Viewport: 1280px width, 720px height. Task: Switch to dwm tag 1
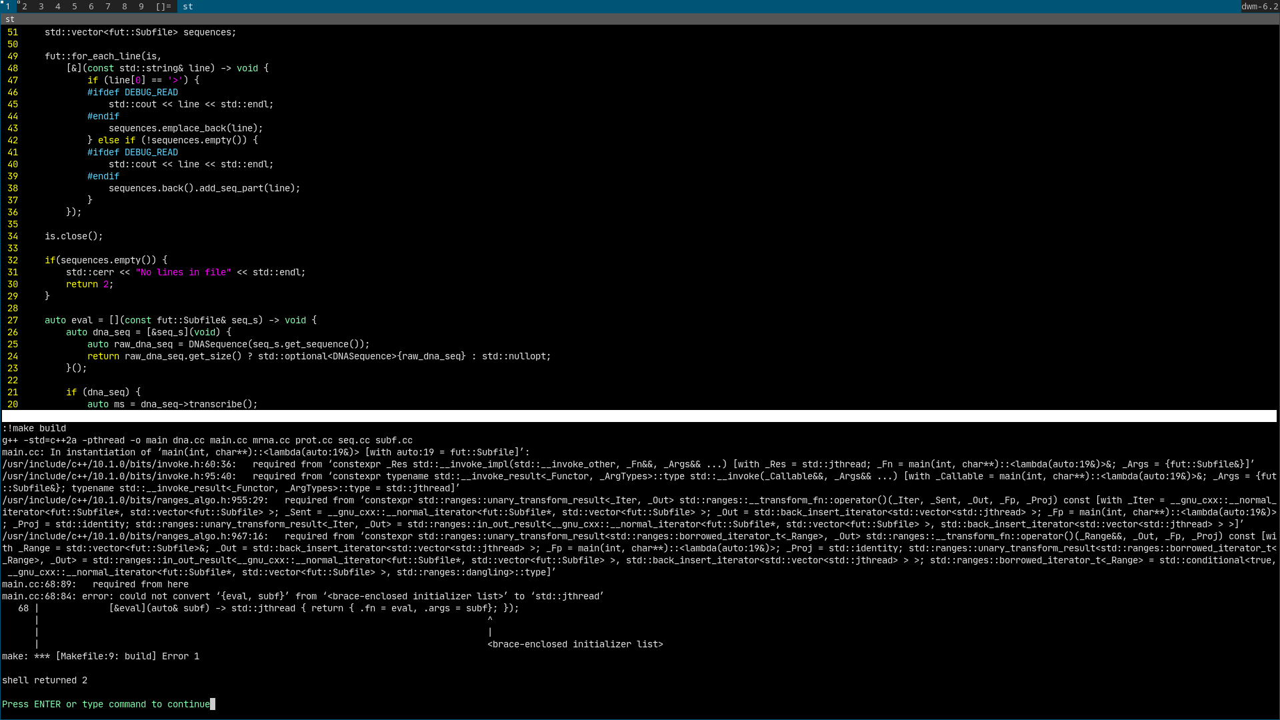tap(8, 6)
